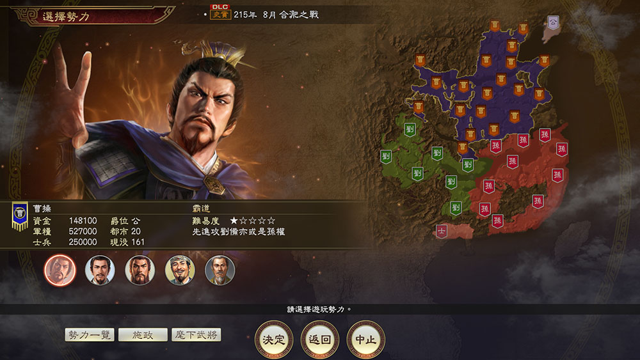Choose the second ruler portrait in the row
640x360 pixels.
pos(100,270)
